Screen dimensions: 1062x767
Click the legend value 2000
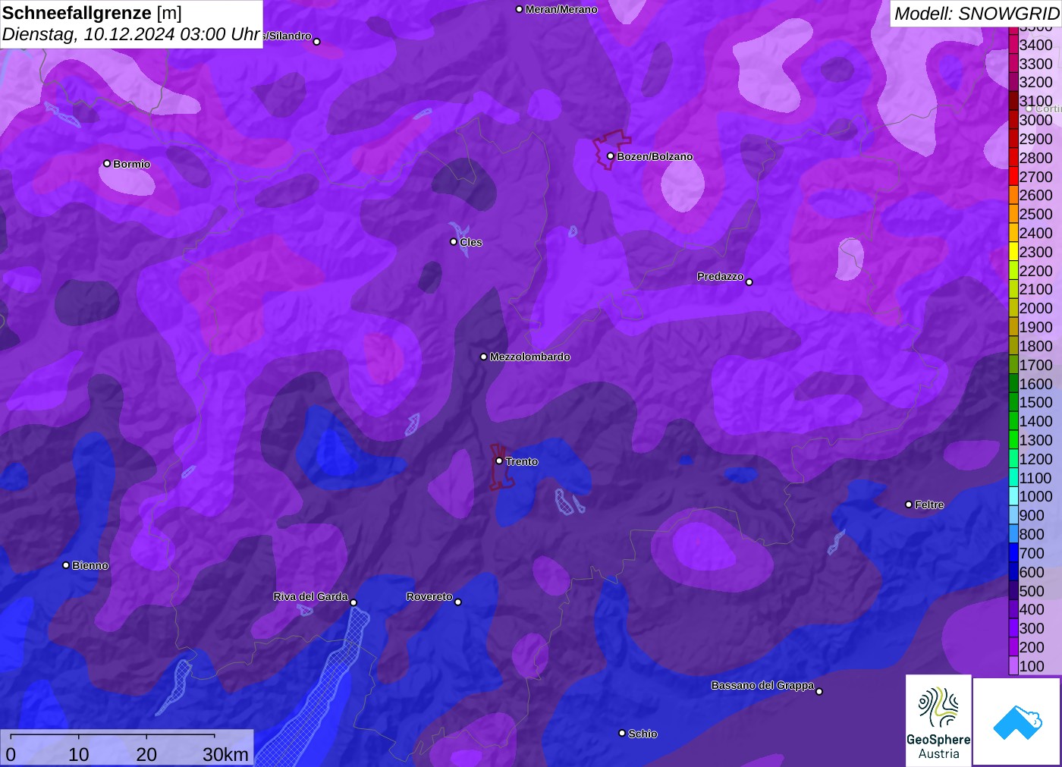(1036, 308)
